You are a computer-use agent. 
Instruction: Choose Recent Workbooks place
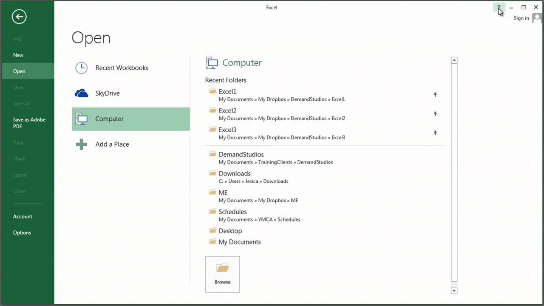[131, 68]
